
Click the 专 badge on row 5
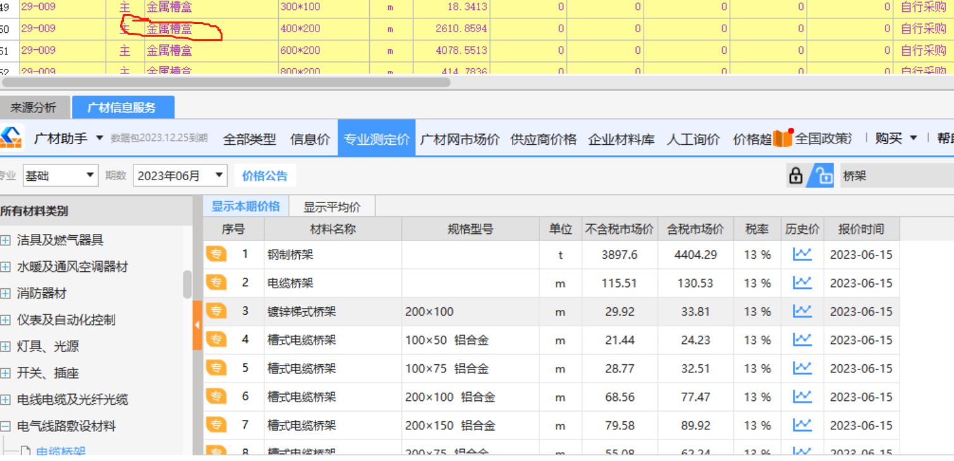click(x=216, y=368)
